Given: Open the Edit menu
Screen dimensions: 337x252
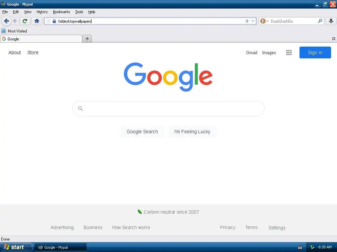Looking at the screenshot, I should tap(16, 12).
